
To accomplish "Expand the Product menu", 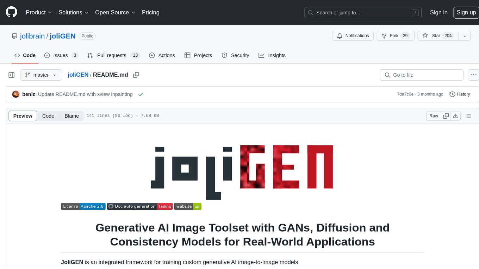I will pyautogui.click(x=39, y=12).
